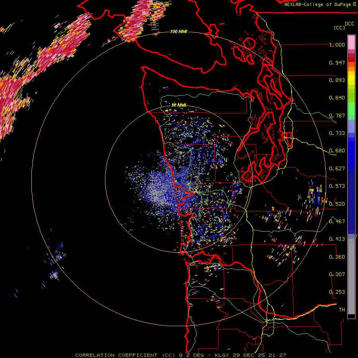Click the [CC] units label
The height and width of the screenshot is (358, 358).
340,27
